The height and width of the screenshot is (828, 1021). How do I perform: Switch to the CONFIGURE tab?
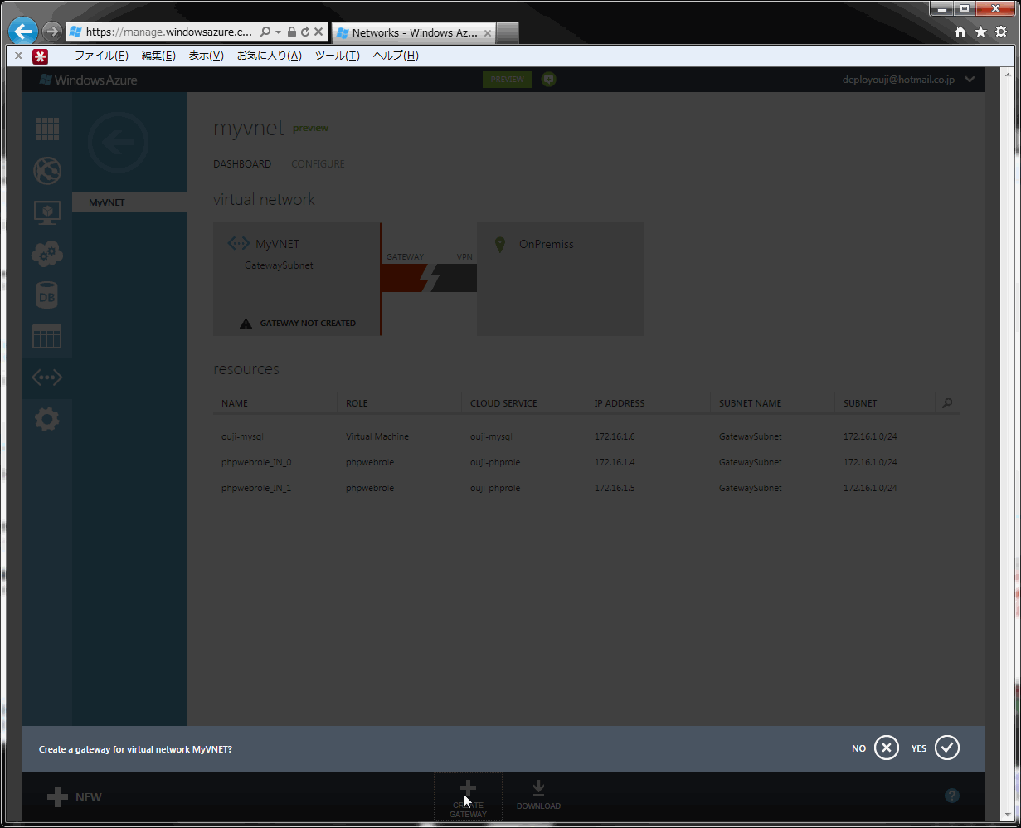tap(318, 164)
